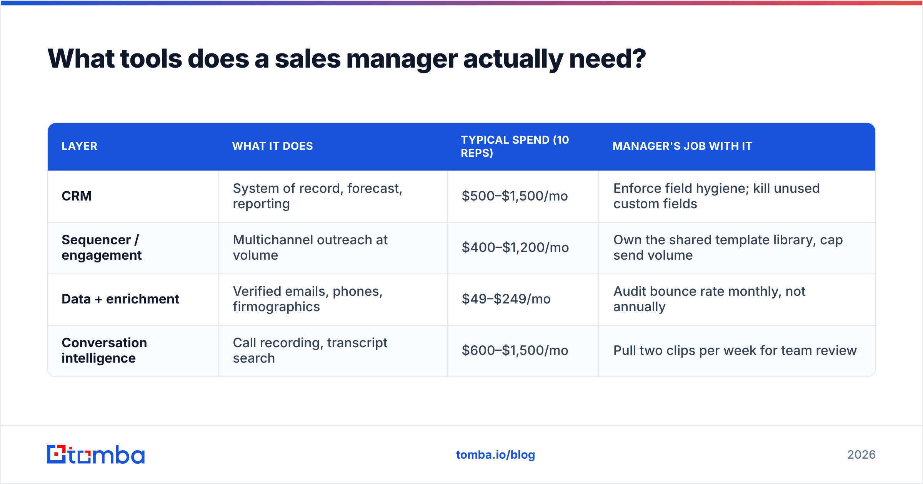This screenshot has width=923, height=484.
Task: Click the '2026' year in footer
Action: click(861, 455)
